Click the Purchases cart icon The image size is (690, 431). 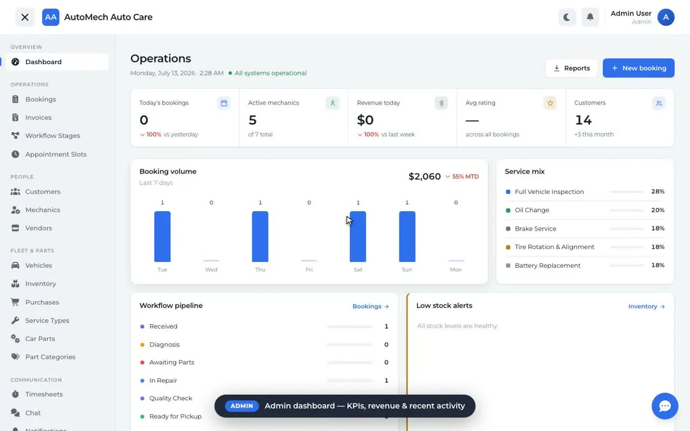(15, 302)
